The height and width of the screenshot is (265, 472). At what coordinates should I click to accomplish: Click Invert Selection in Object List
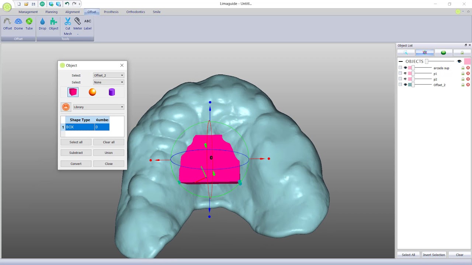coord(434,255)
